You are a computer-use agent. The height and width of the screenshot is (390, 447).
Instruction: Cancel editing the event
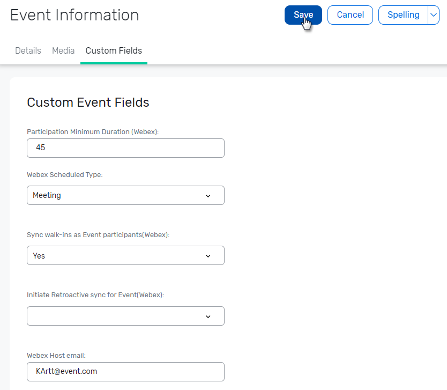(349, 15)
